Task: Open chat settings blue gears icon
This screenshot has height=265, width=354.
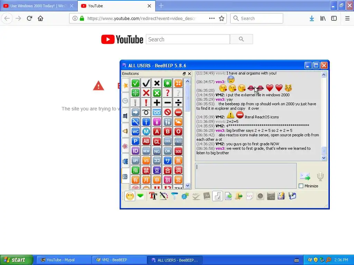Action: coord(185,196)
